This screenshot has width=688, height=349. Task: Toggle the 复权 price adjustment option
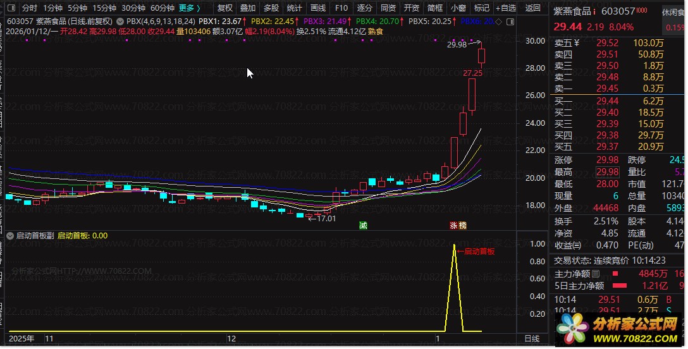click(224, 8)
